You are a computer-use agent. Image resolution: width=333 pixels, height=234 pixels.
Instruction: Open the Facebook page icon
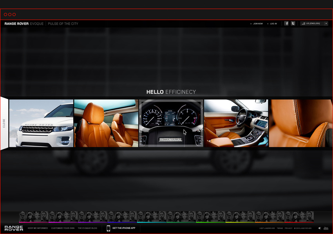pos(286,24)
